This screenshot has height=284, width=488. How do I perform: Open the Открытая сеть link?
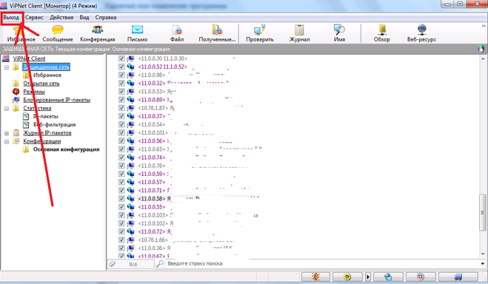pos(41,84)
